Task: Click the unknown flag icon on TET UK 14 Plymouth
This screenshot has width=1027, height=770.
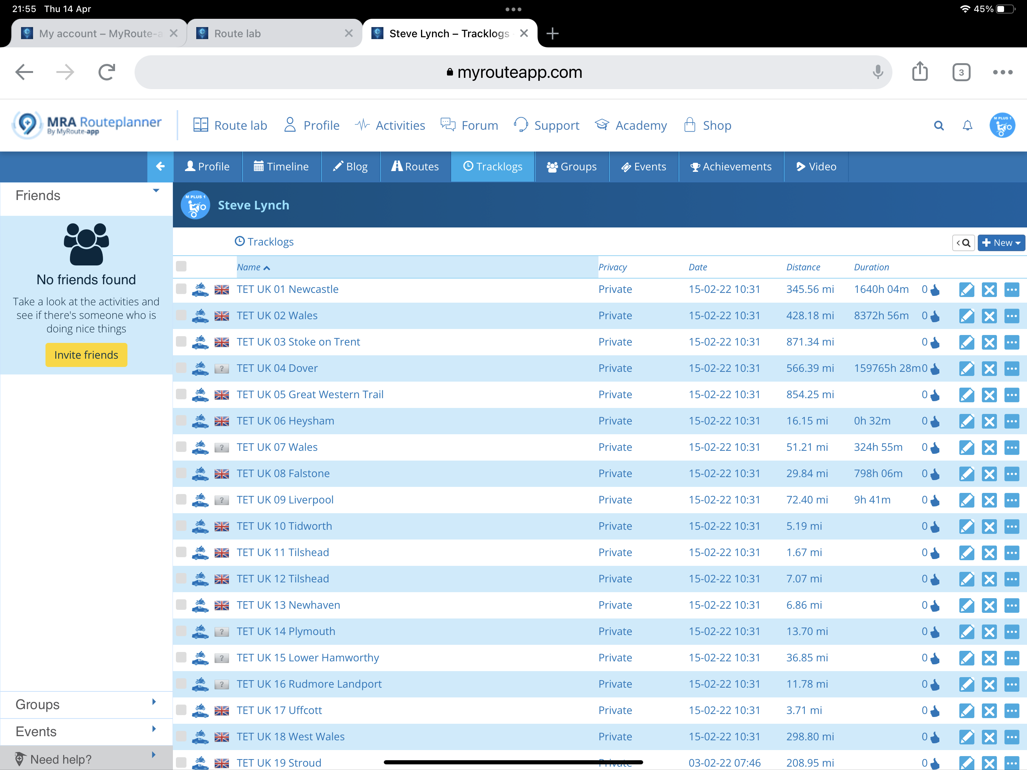Action: (x=222, y=632)
